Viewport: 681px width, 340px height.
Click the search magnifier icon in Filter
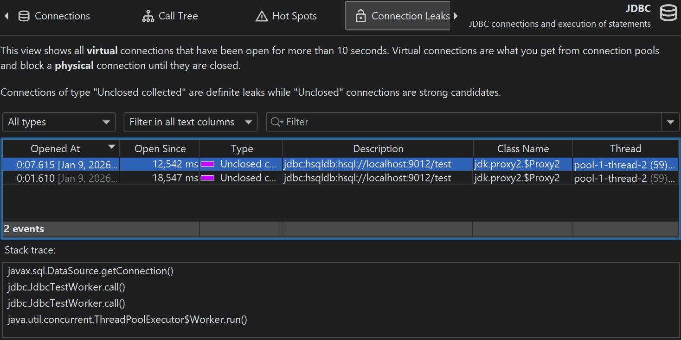coord(276,122)
